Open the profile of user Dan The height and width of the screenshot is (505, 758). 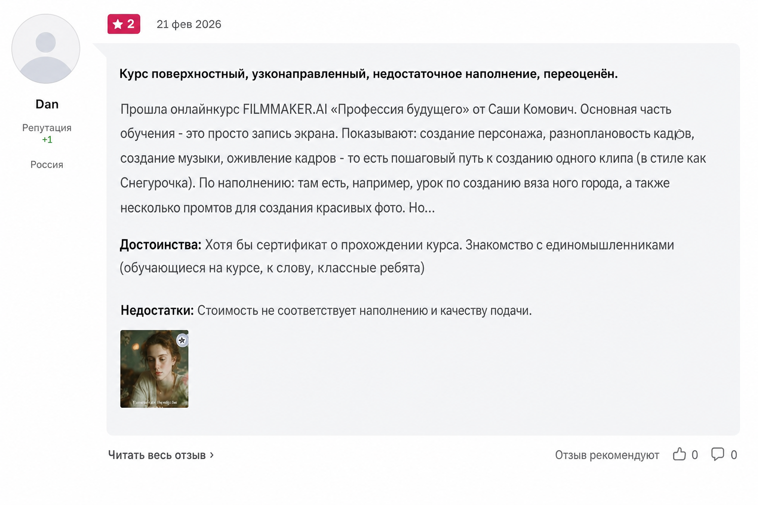coord(47,104)
